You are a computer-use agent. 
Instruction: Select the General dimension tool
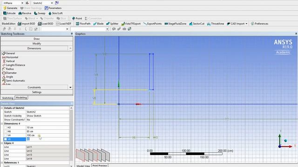8,53
